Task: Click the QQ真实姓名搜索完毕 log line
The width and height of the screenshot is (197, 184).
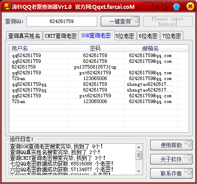Action: [x=55, y=152]
